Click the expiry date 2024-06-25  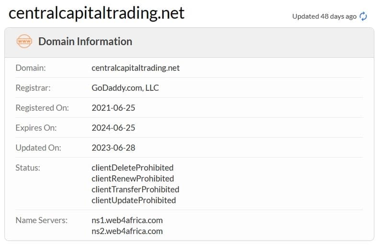pos(113,128)
